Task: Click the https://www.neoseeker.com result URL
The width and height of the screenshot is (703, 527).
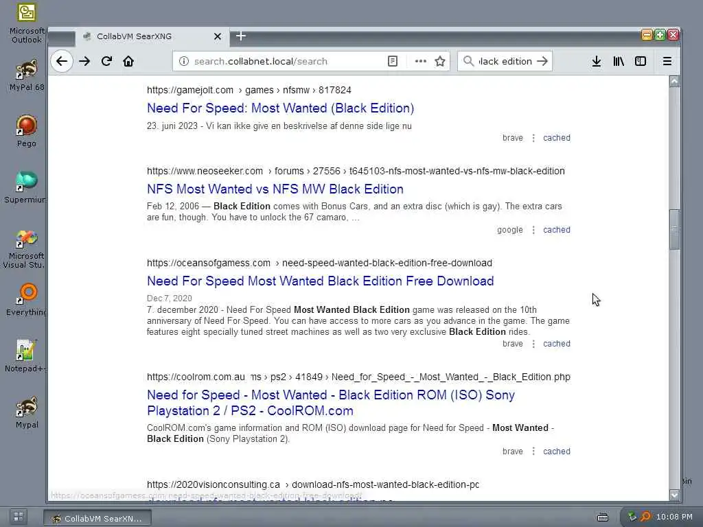Action: point(356,171)
